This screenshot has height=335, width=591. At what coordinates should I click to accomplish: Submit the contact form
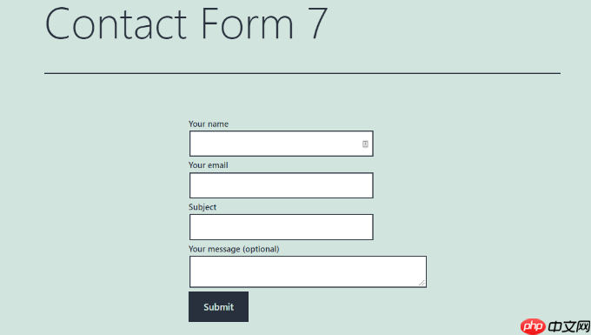(x=219, y=306)
